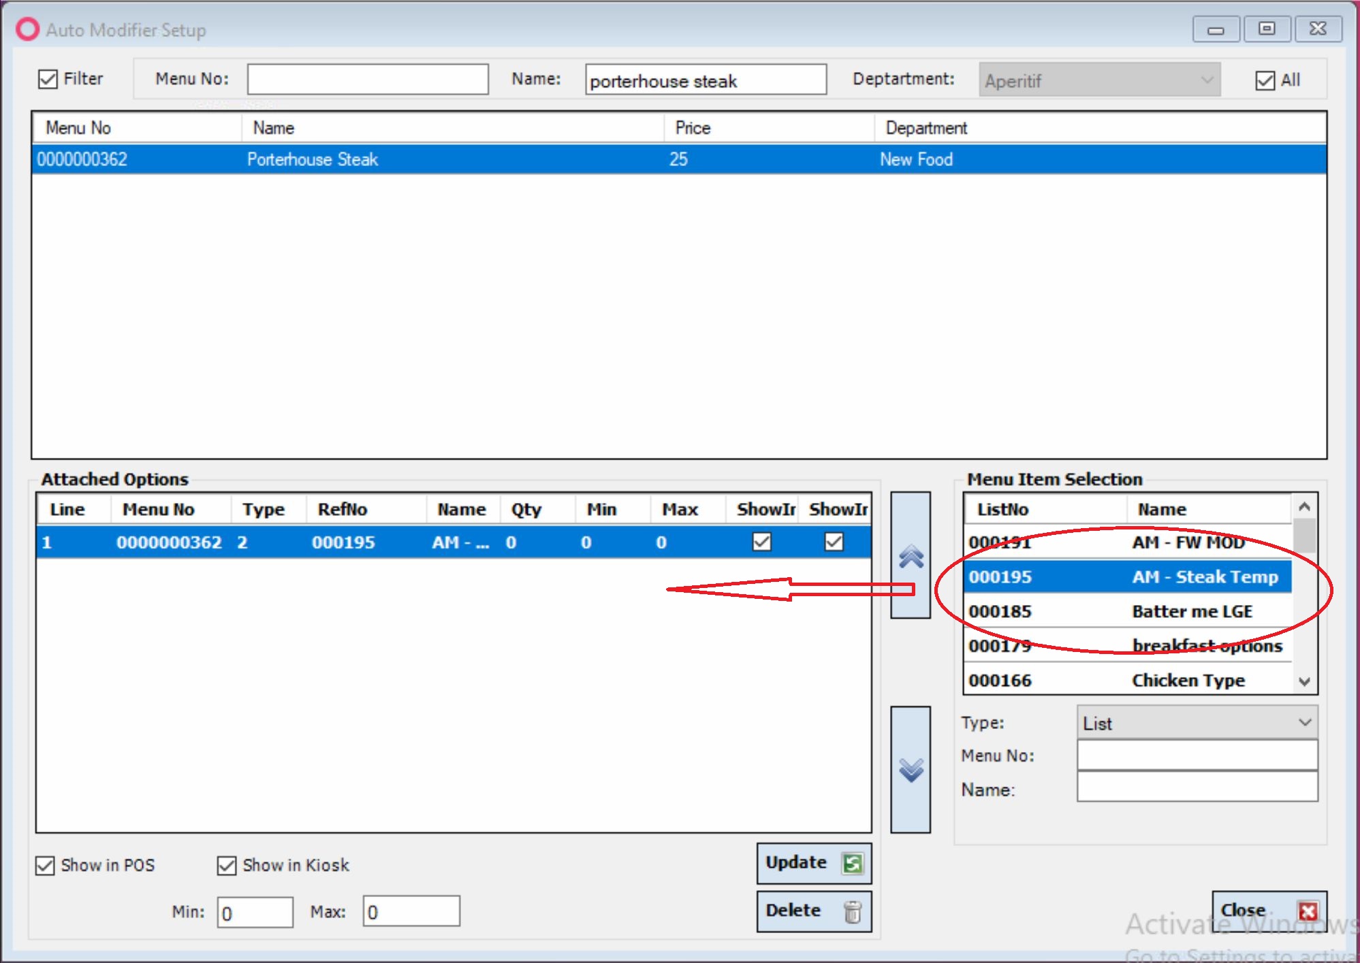The image size is (1360, 963).
Task: Toggle the Show in Kiosk checkbox
Action: click(227, 866)
